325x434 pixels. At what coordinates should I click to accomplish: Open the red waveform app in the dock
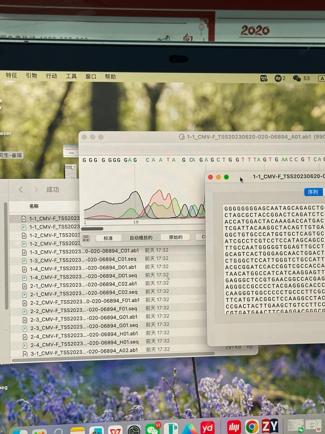[234, 427]
